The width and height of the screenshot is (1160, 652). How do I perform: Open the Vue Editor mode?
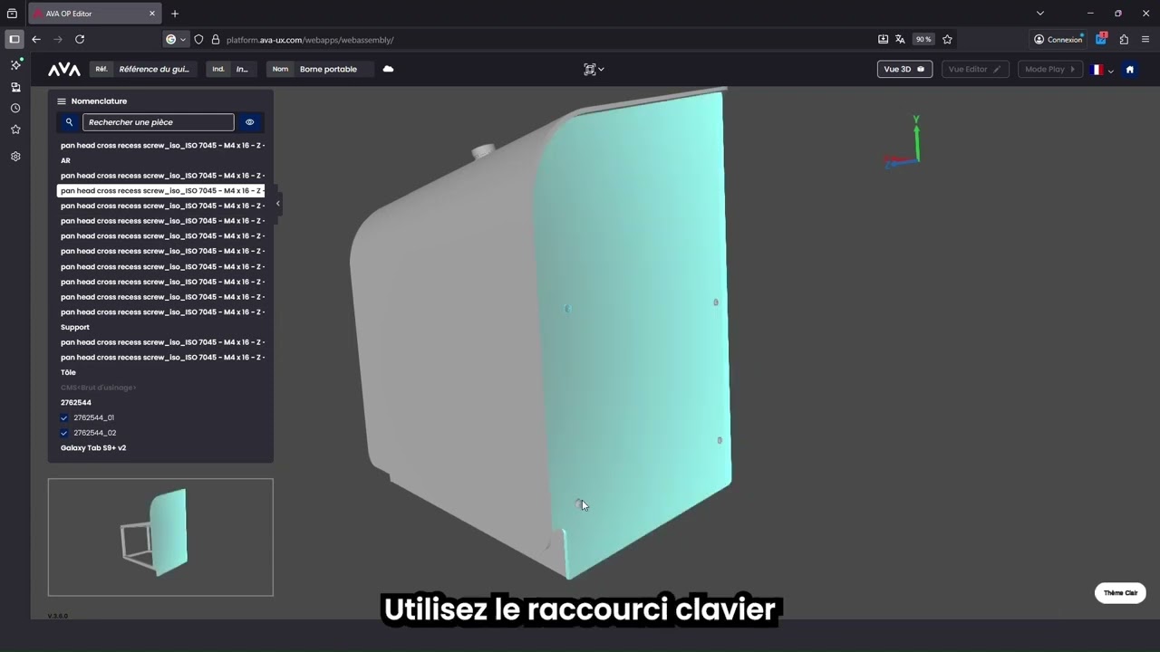pos(975,69)
